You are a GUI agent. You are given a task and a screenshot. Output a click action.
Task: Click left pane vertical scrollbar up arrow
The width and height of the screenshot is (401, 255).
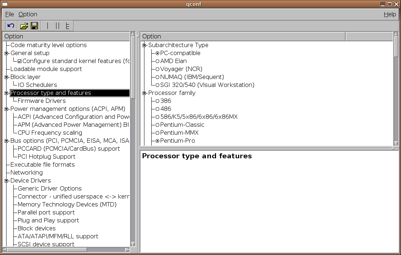tap(133, 34)
